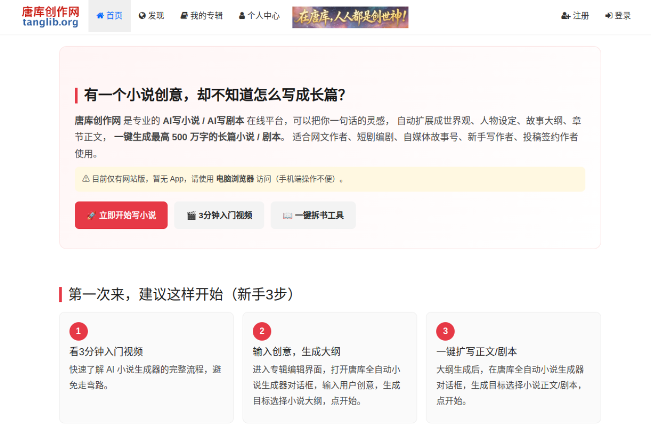Click the yellow notice about 电脑浏览器 access

330,179
